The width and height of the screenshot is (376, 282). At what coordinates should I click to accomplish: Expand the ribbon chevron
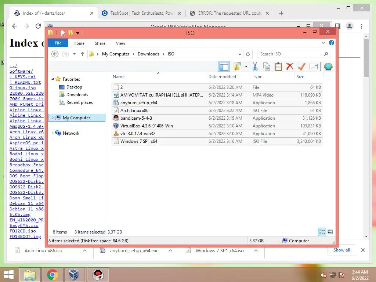(x=323, y=43)
